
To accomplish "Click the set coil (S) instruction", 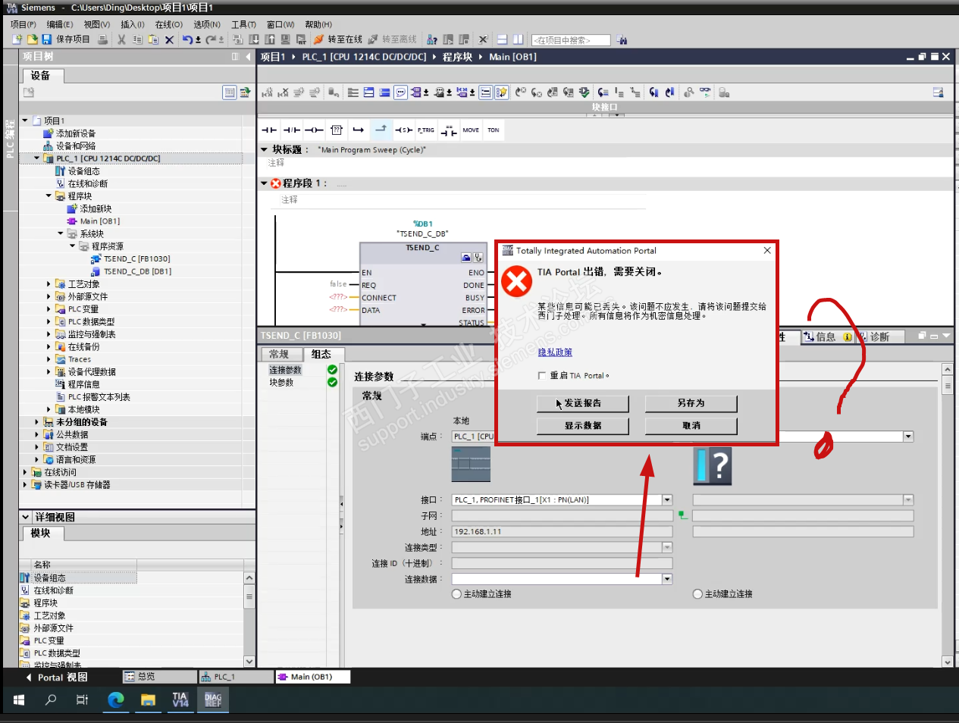I will 403,130.
